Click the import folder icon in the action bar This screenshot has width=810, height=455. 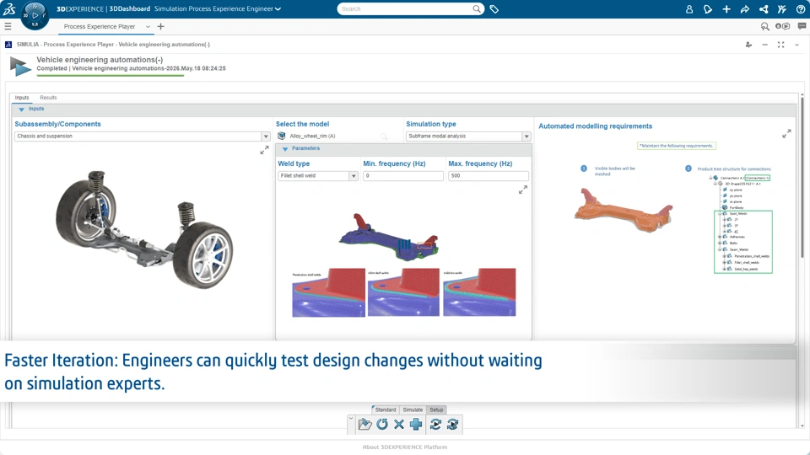point(364,424)
